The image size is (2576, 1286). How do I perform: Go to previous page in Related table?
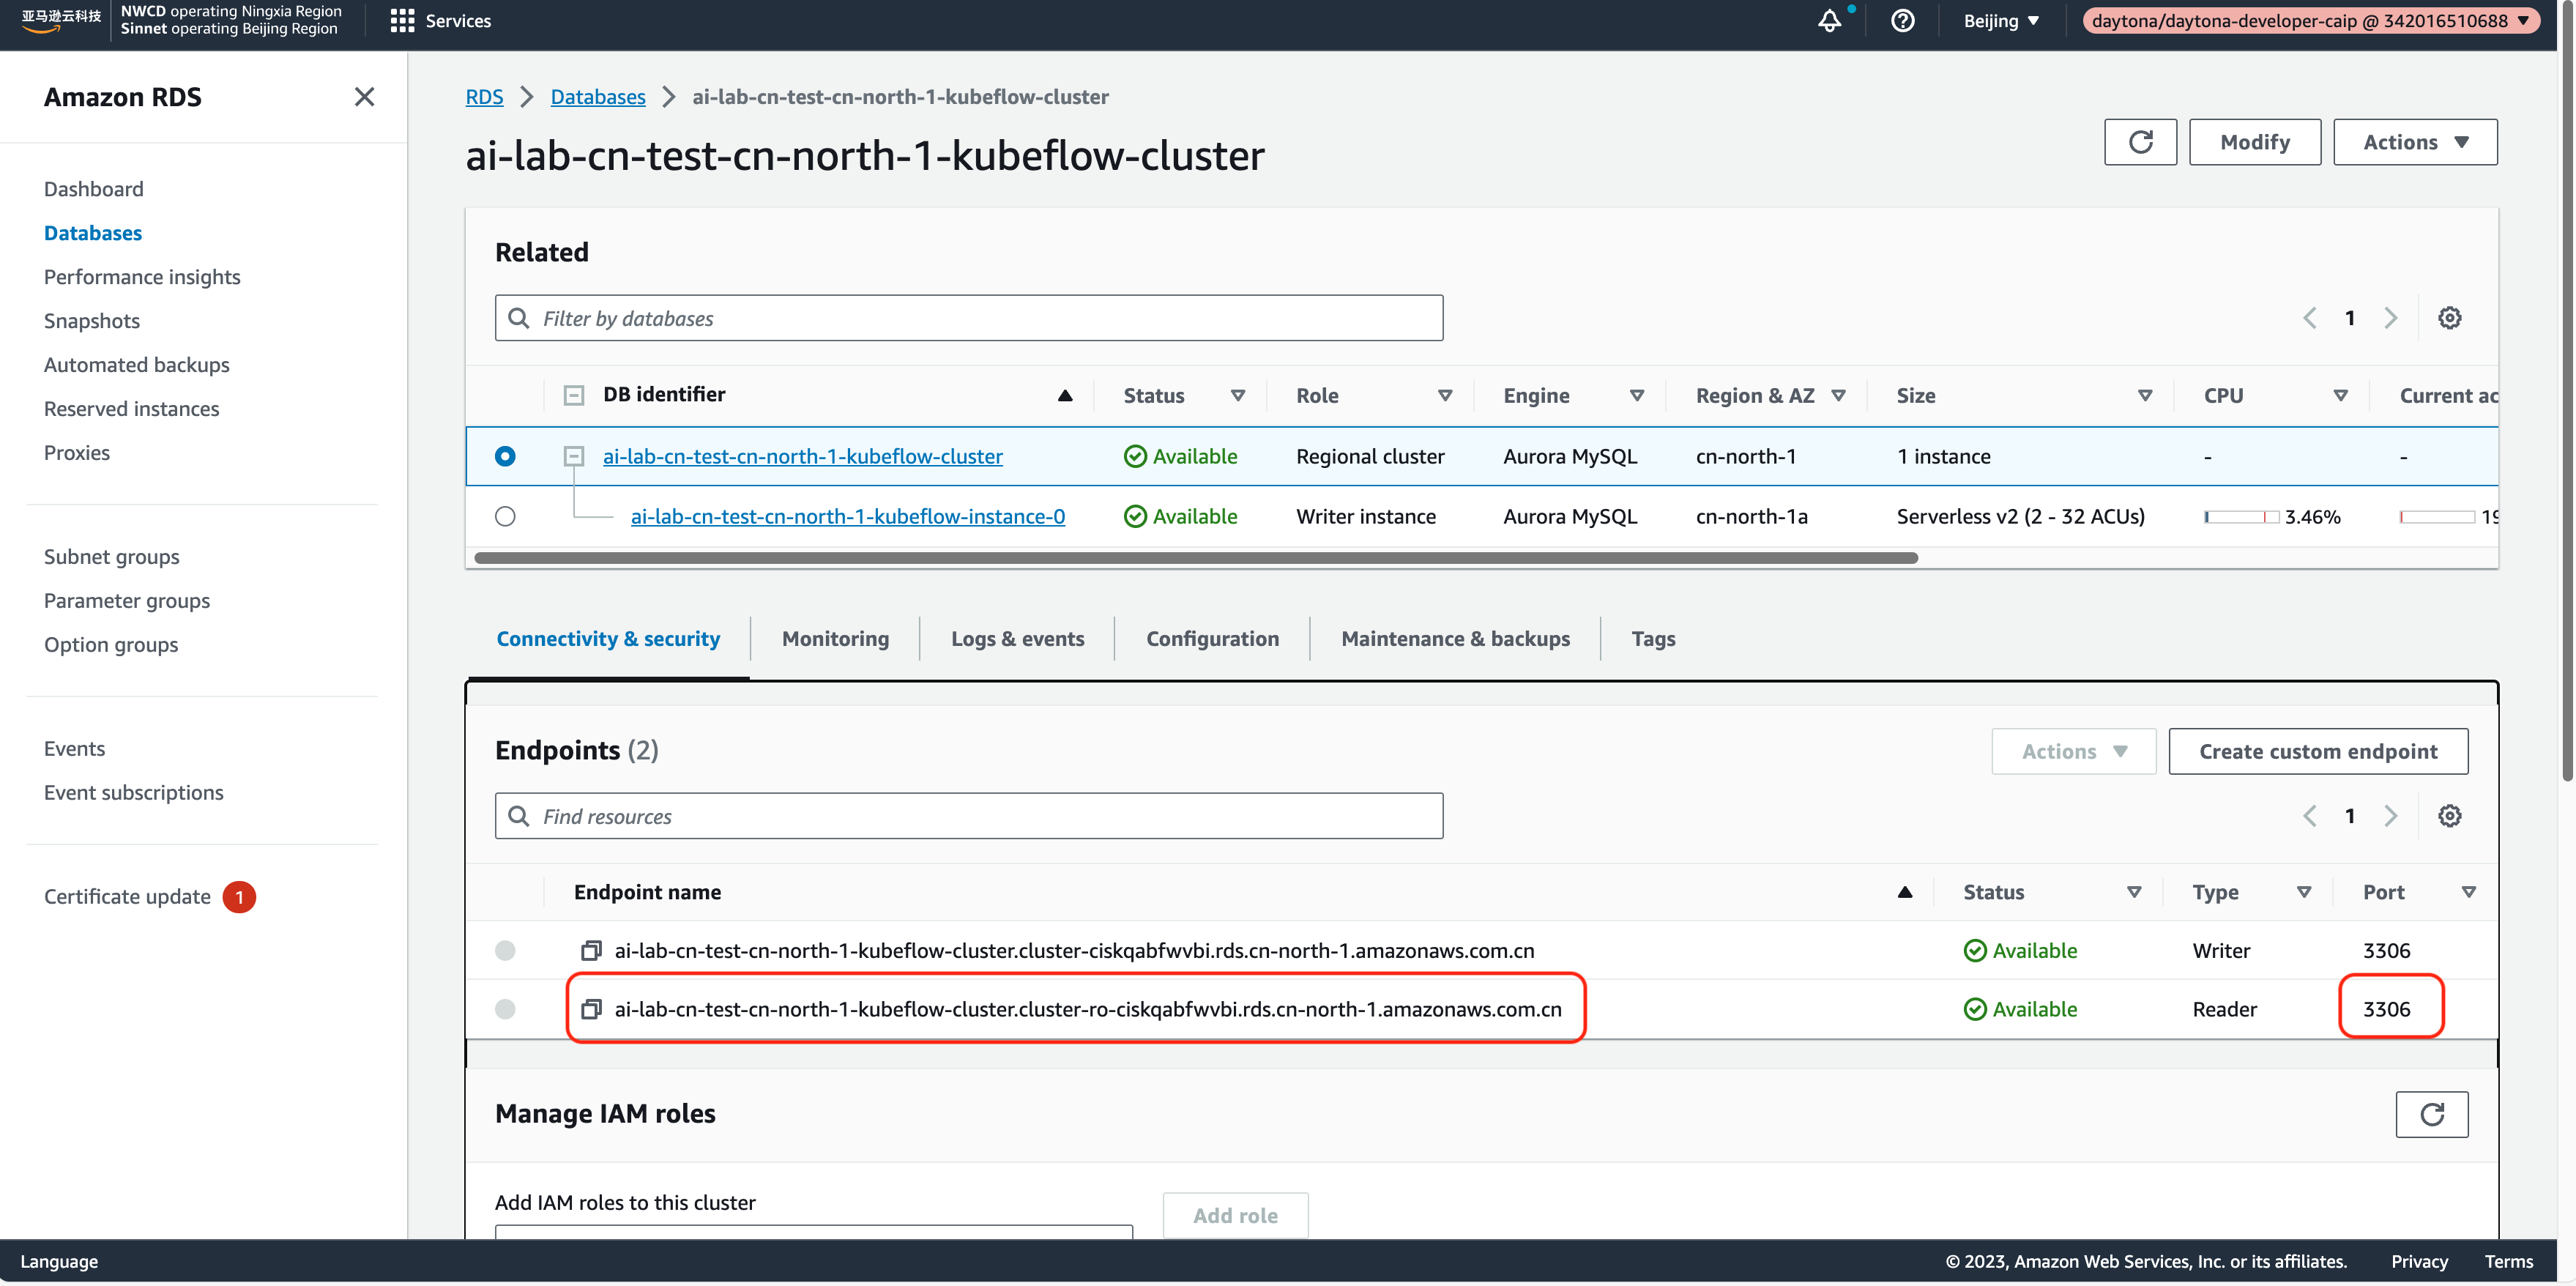click(2309, 318)
